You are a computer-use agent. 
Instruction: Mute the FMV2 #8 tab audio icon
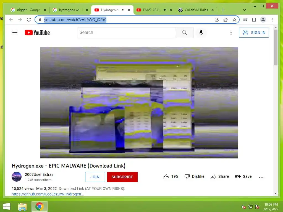tap(165, 10)
